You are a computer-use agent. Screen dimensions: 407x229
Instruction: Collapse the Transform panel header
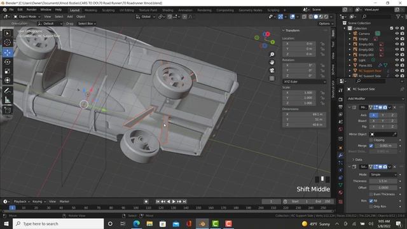292,31
